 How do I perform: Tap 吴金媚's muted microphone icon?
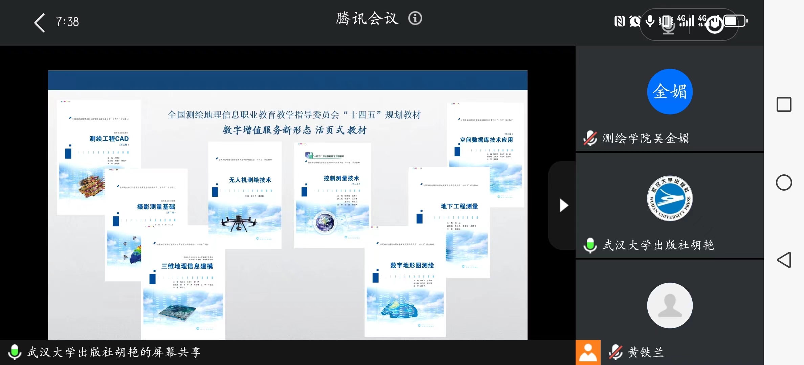coord(590,138)
